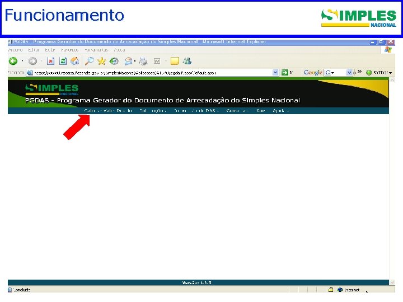Open Ajuda in the PGDAS navigation bar
The width and height of the screenshot is (403, 302).
click(x=281, y=111)
